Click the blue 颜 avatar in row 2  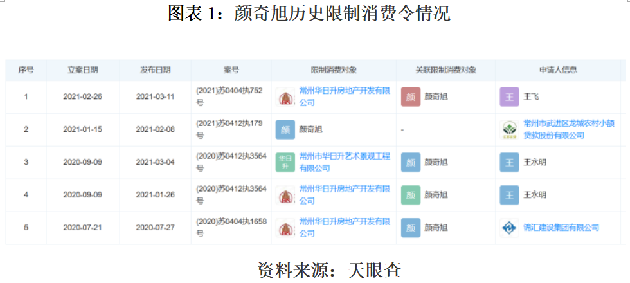click(285, 130)
